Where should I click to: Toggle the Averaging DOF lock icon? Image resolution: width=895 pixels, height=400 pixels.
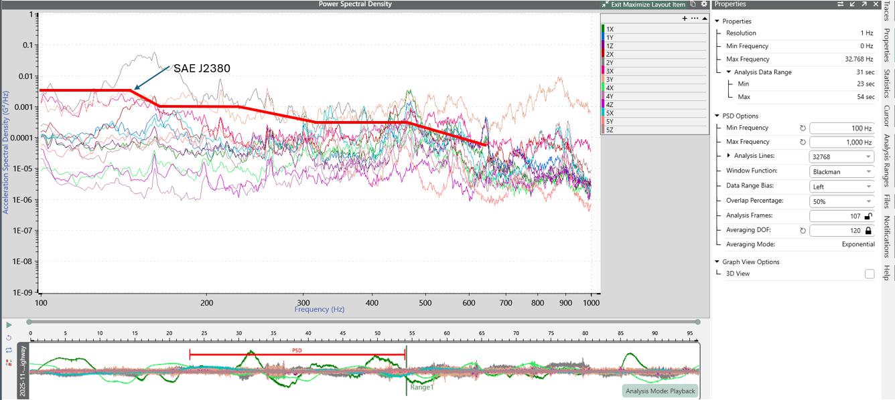click(x=868, y=231)
